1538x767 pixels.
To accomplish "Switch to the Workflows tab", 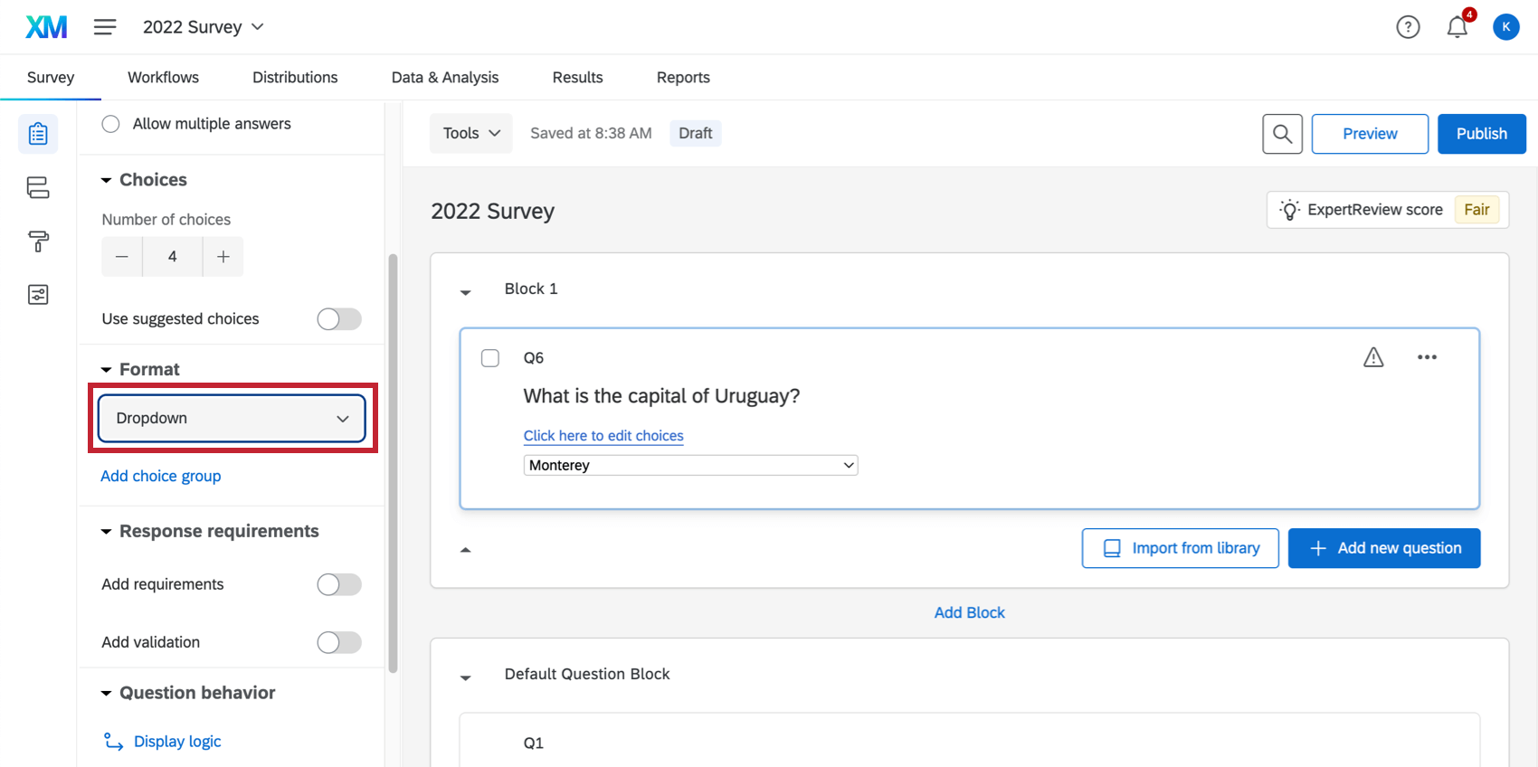I will coord(163,78).
